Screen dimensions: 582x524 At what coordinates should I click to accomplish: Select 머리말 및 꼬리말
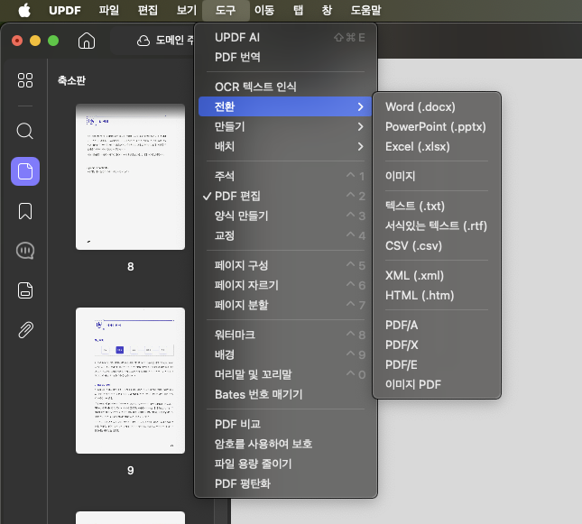(x=285, y=374)
